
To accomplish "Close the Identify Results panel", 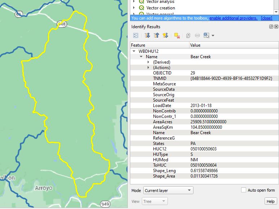I will click(276, 26).
